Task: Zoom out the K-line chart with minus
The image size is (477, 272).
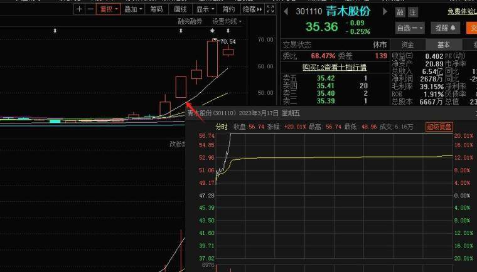Action: coord(90,9)
